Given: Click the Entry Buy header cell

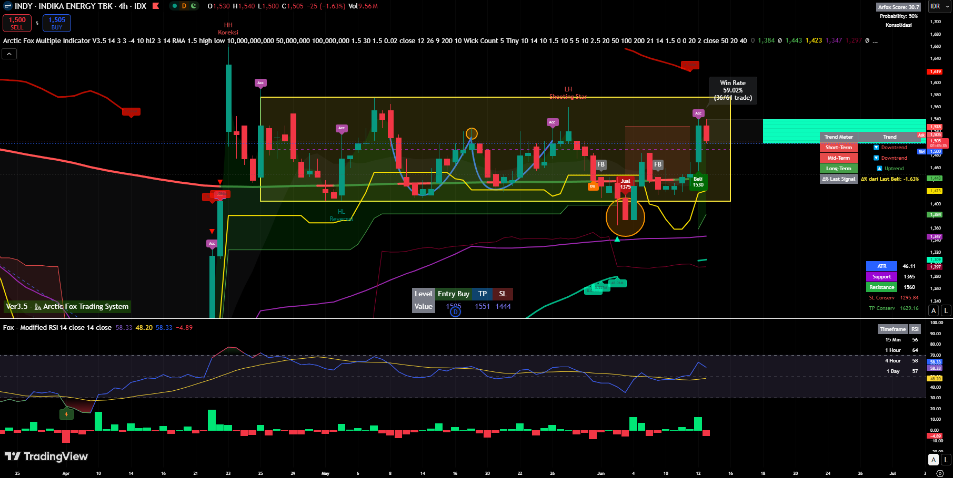Looking at the screenshot, I should [x=453, y=294].
